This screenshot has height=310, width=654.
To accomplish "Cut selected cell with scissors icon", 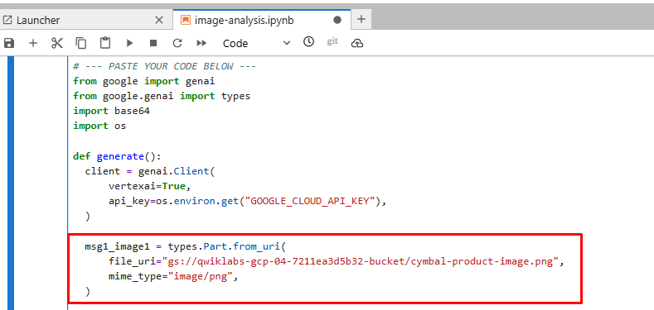I will pos(57,43).
